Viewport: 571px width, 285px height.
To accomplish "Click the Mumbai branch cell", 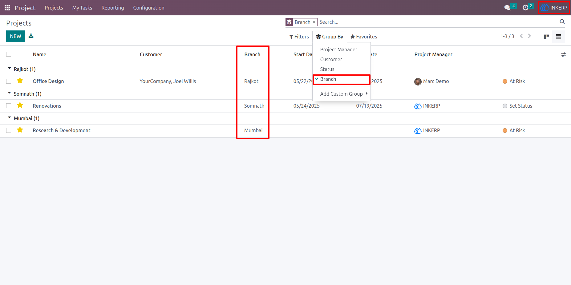I will (x=253, y=130).
